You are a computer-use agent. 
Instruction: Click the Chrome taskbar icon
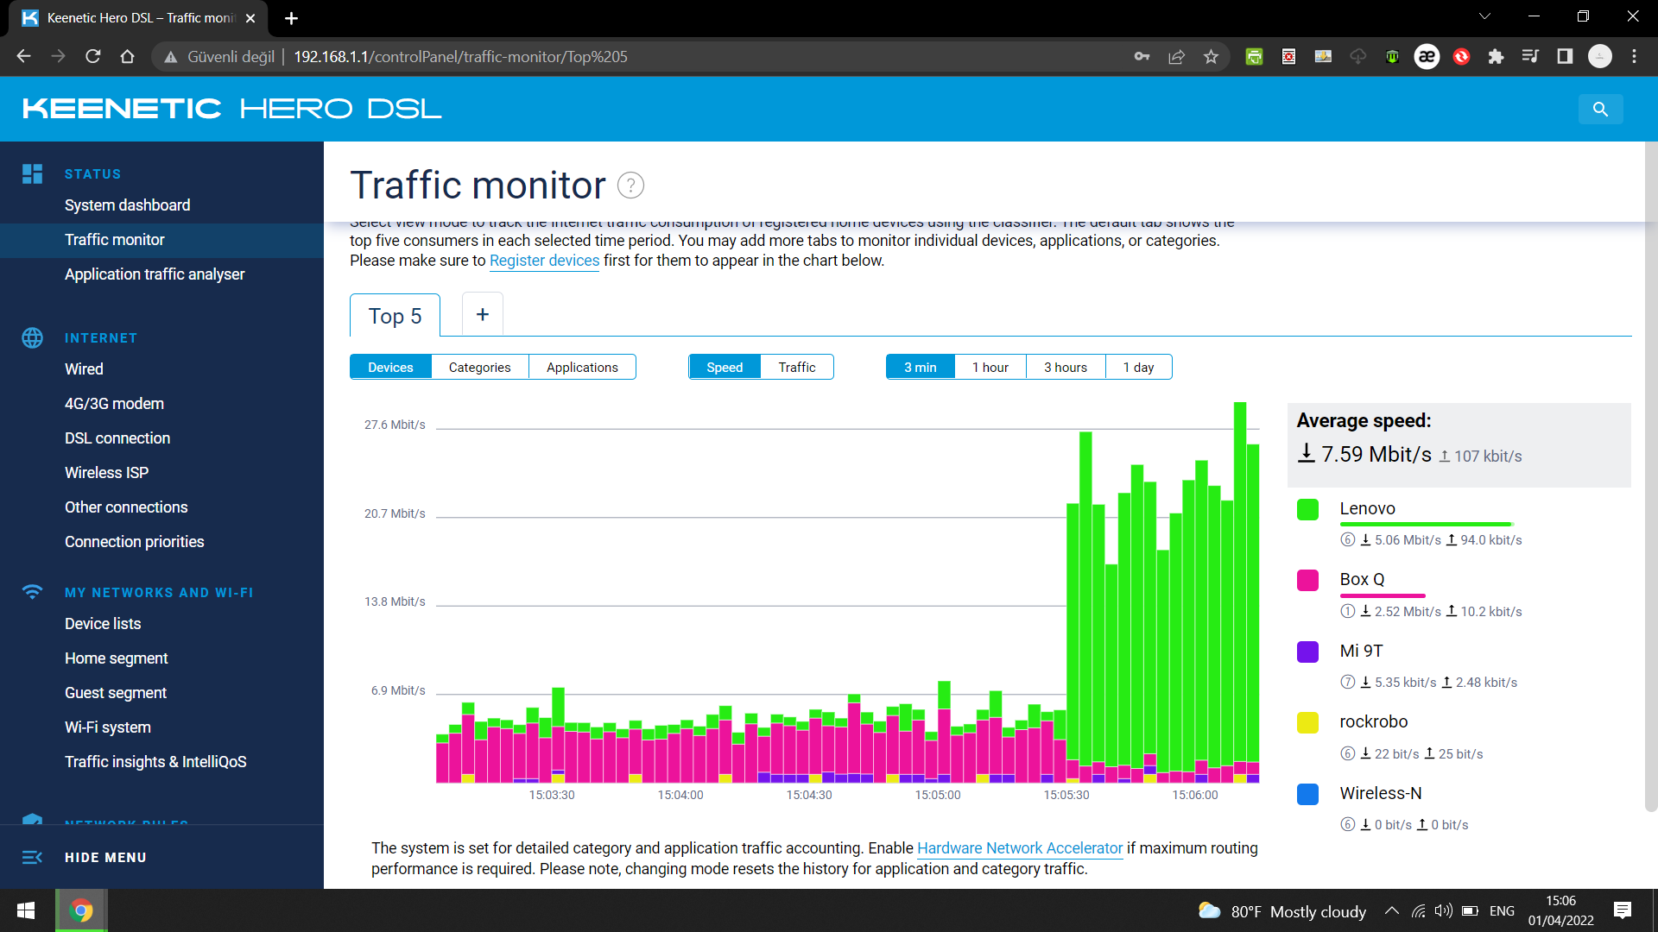[81, 910]
